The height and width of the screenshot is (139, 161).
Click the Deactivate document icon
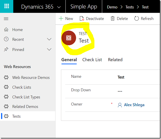coord(82,19)
